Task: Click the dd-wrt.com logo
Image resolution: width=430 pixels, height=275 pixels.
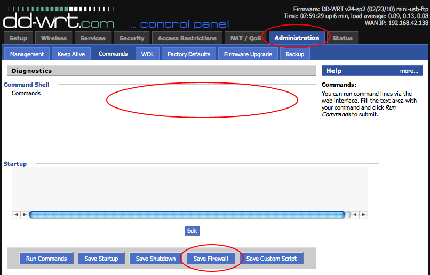Action: click(58, 20)
